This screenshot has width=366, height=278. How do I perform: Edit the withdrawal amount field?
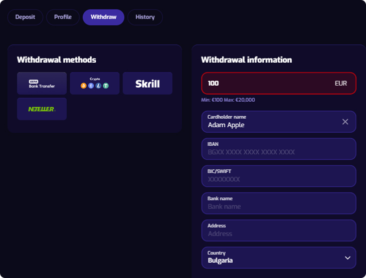click(279, 83)
